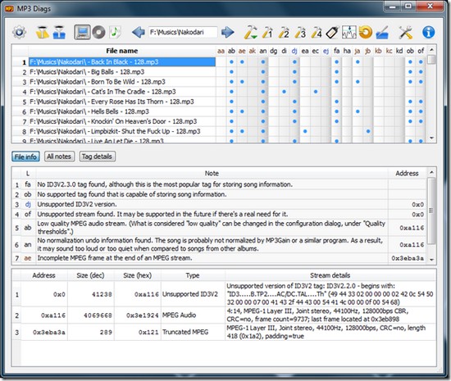Open the All notes tab
The width and height of the screenshot is (451, 381).
click(59, 156)
